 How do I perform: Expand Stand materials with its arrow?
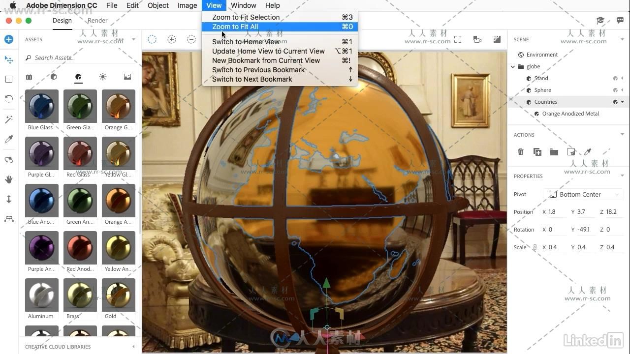pyautogui.click(x=623, y=78)
